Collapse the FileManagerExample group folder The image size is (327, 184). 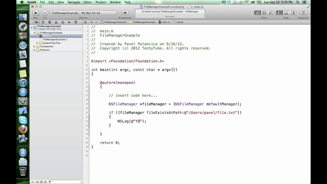[34, 33]
